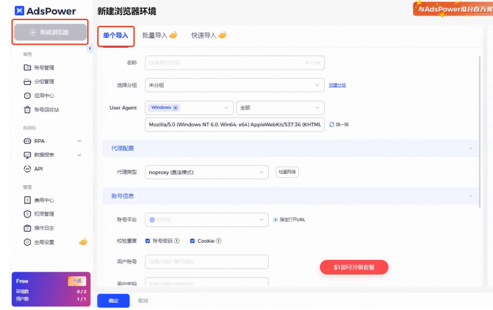Click the form's vertical scrollbar

point(479,132)
